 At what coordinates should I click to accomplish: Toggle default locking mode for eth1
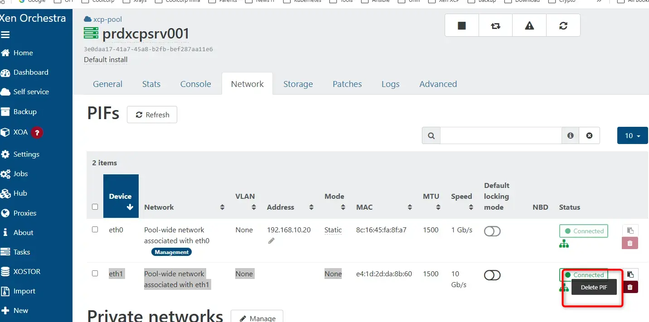point(492,275)
